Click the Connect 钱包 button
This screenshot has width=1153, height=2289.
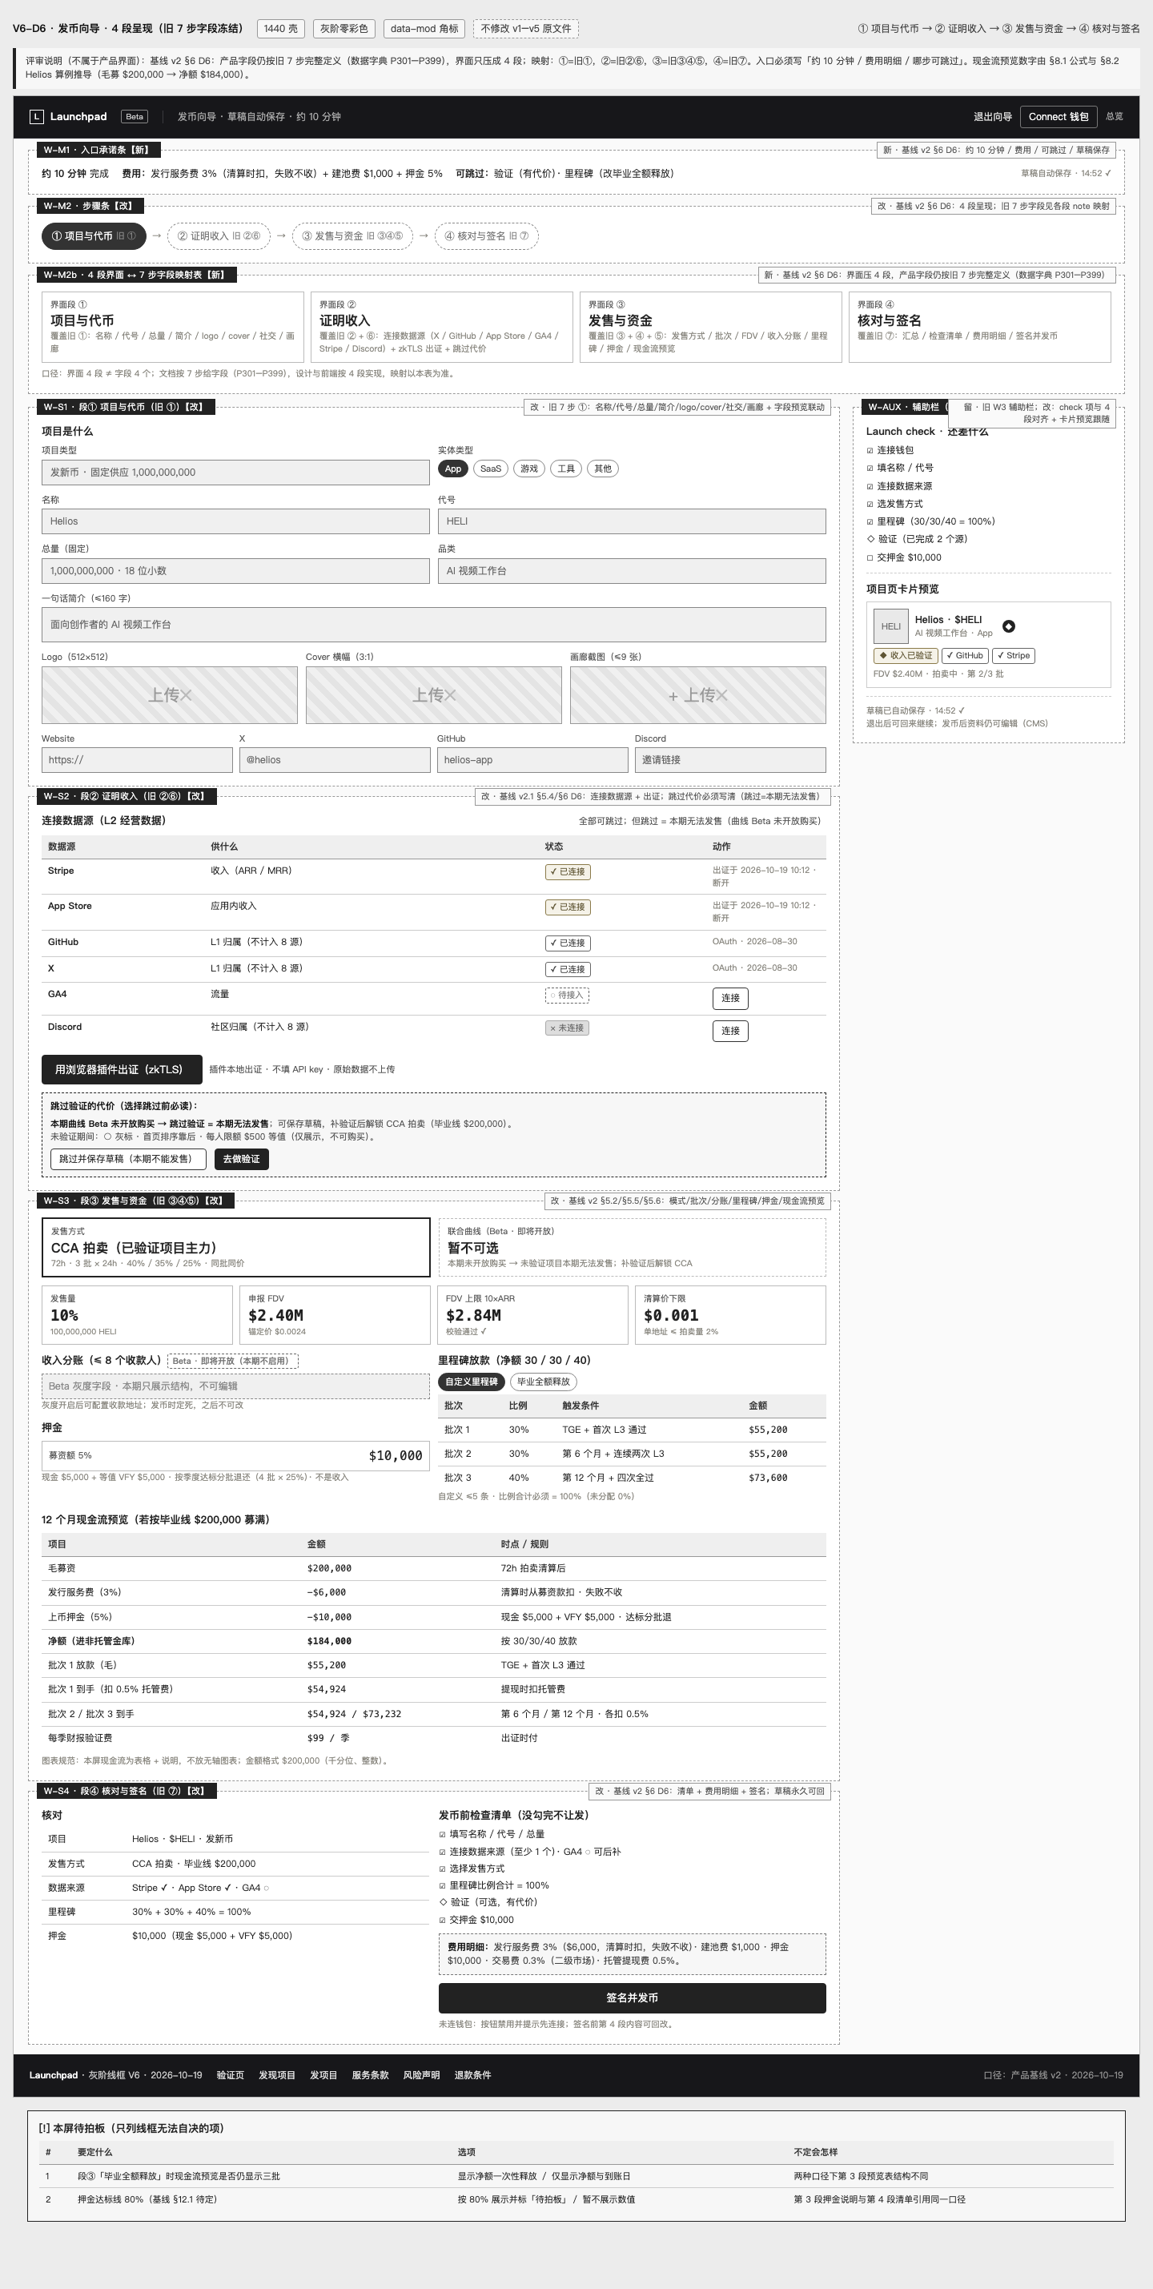pos(1058,116)
